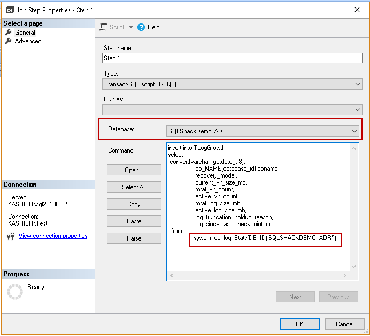Click the 'recovery_model,' line in command
This screenshot has height=336, width=370.
[216, 175]
